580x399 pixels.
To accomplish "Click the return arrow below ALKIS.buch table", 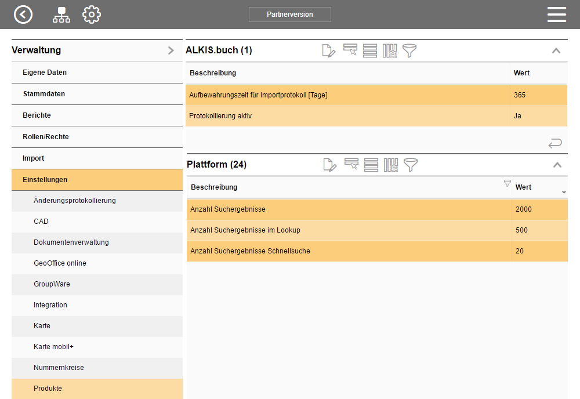I will click(555, 143).
